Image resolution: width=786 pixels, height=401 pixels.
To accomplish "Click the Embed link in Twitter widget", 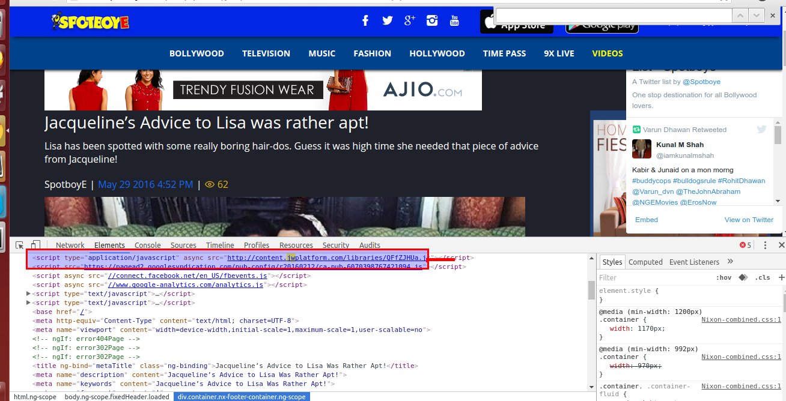I will point(647,220).
